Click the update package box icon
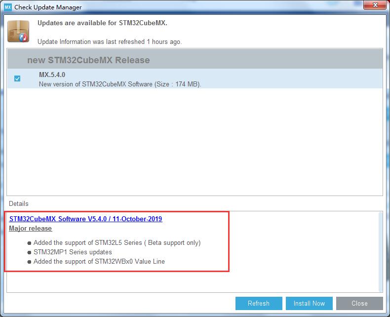Image resolution: width=390 pixels, height=317 pixels. click(x=18, y=31)
